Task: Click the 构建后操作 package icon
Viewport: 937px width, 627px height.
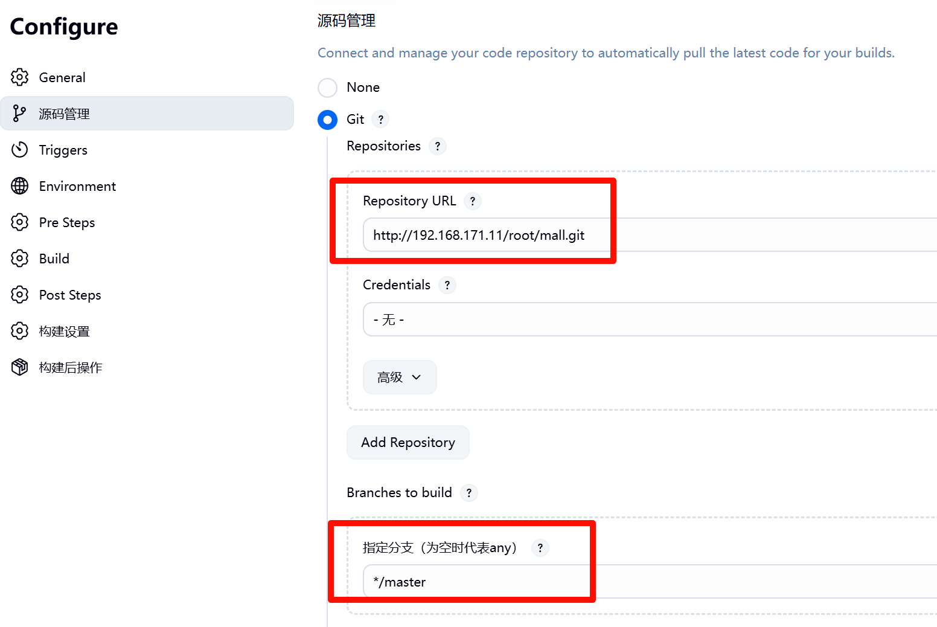Action: 20,367
